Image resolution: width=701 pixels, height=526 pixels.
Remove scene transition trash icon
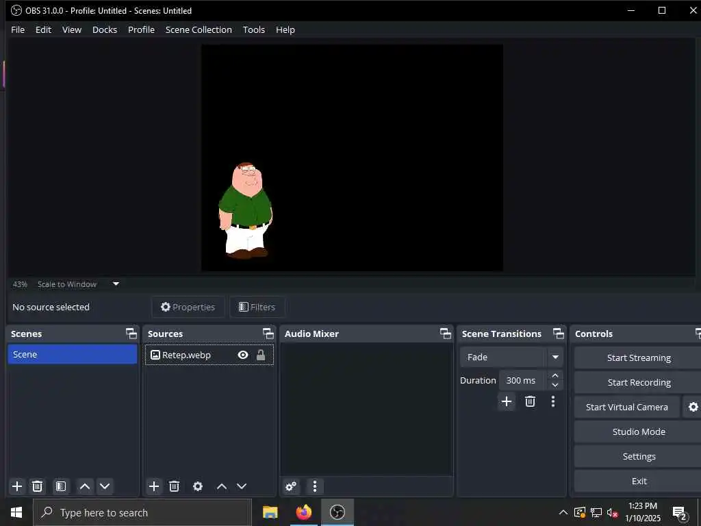coord(531,401)
